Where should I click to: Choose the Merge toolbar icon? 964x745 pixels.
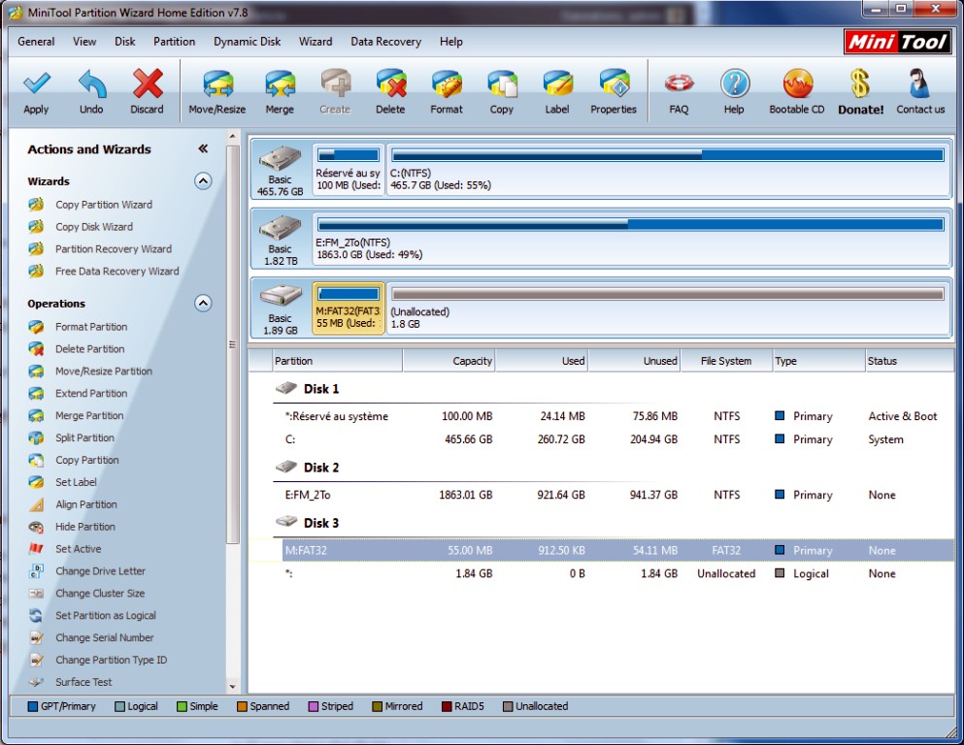(x=280, y=92)
